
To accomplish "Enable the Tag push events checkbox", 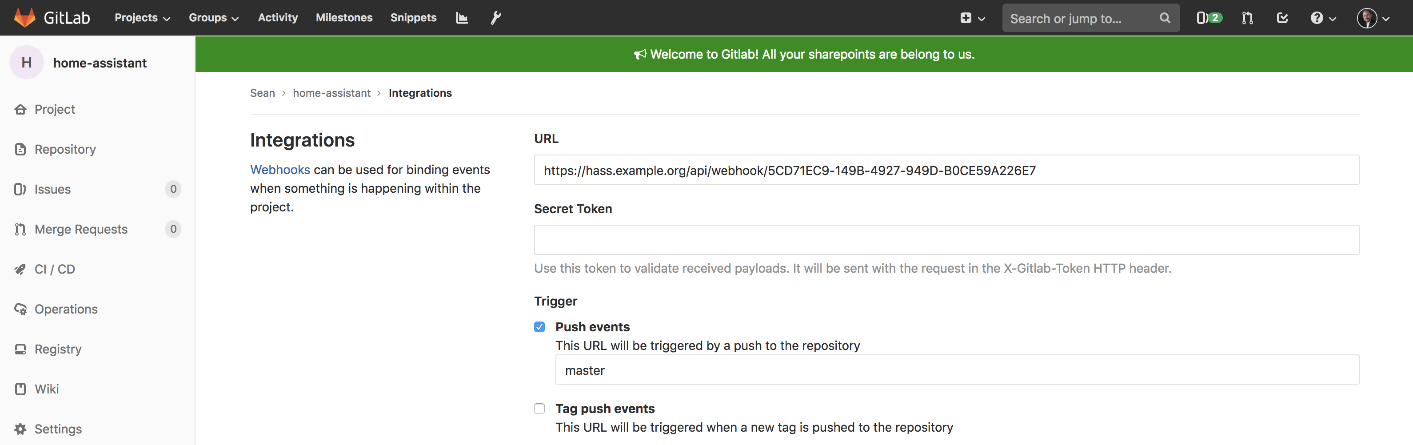I will tap(540, 408).
